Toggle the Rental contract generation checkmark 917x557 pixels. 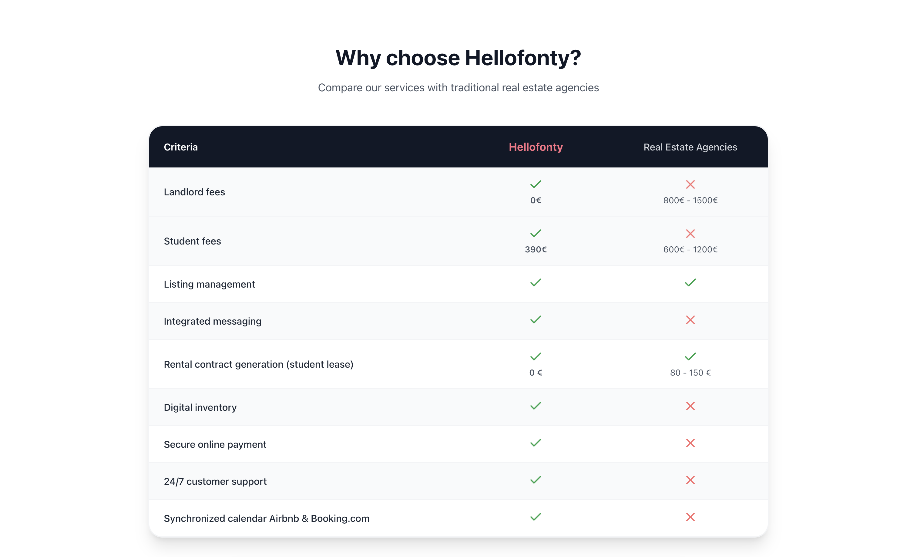coord(536,356)
